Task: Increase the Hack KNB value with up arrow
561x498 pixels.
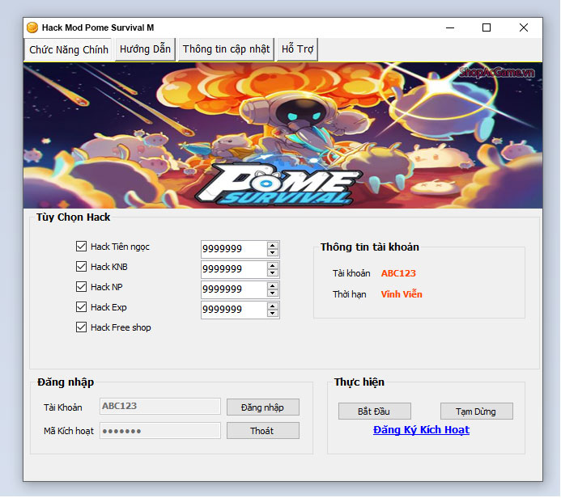Action: (x=273, y=266)
